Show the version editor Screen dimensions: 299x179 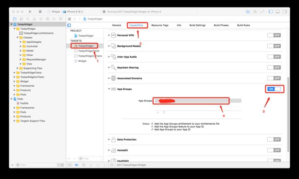point(262,12)
